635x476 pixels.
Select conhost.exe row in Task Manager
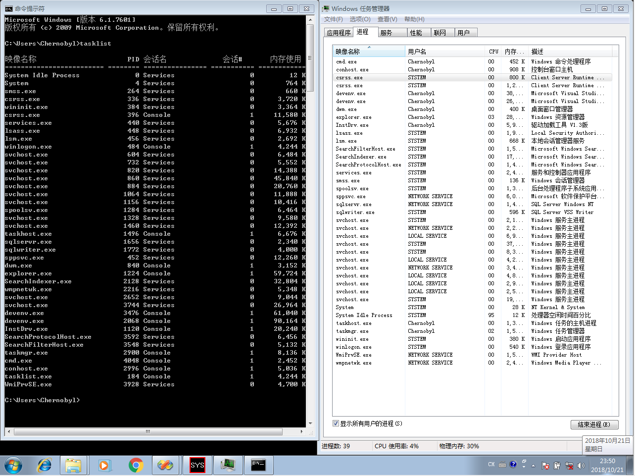[x=474, y=69]
